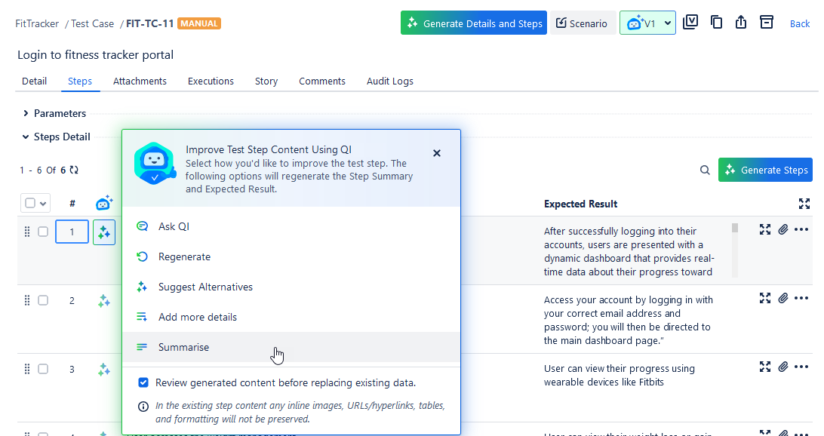Switch to the Executions tab

211,81
